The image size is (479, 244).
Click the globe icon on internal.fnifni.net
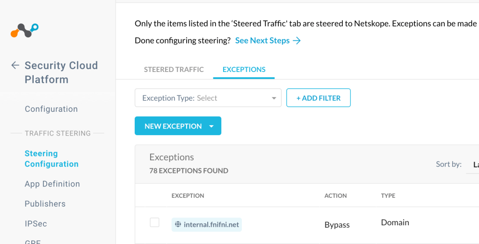pos(178,224)
